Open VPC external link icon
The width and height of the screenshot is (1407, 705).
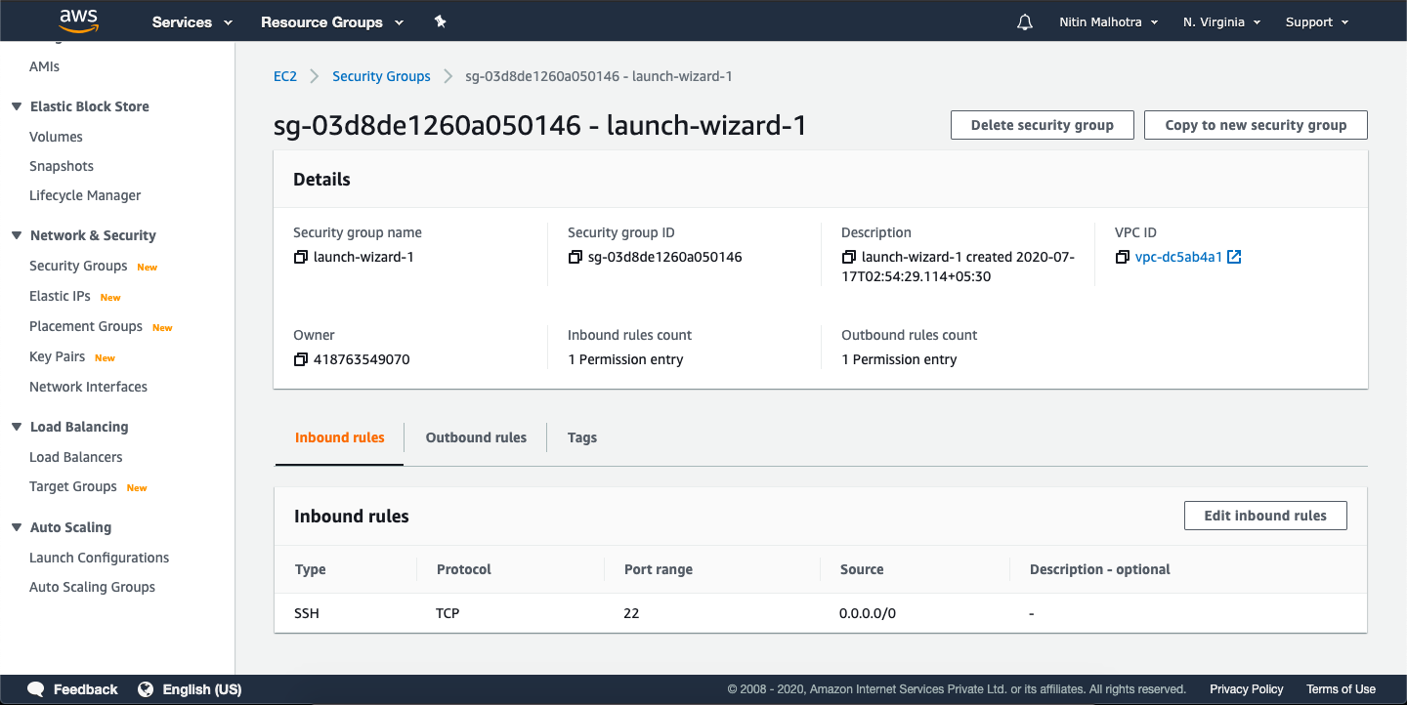coord(1234,258)
